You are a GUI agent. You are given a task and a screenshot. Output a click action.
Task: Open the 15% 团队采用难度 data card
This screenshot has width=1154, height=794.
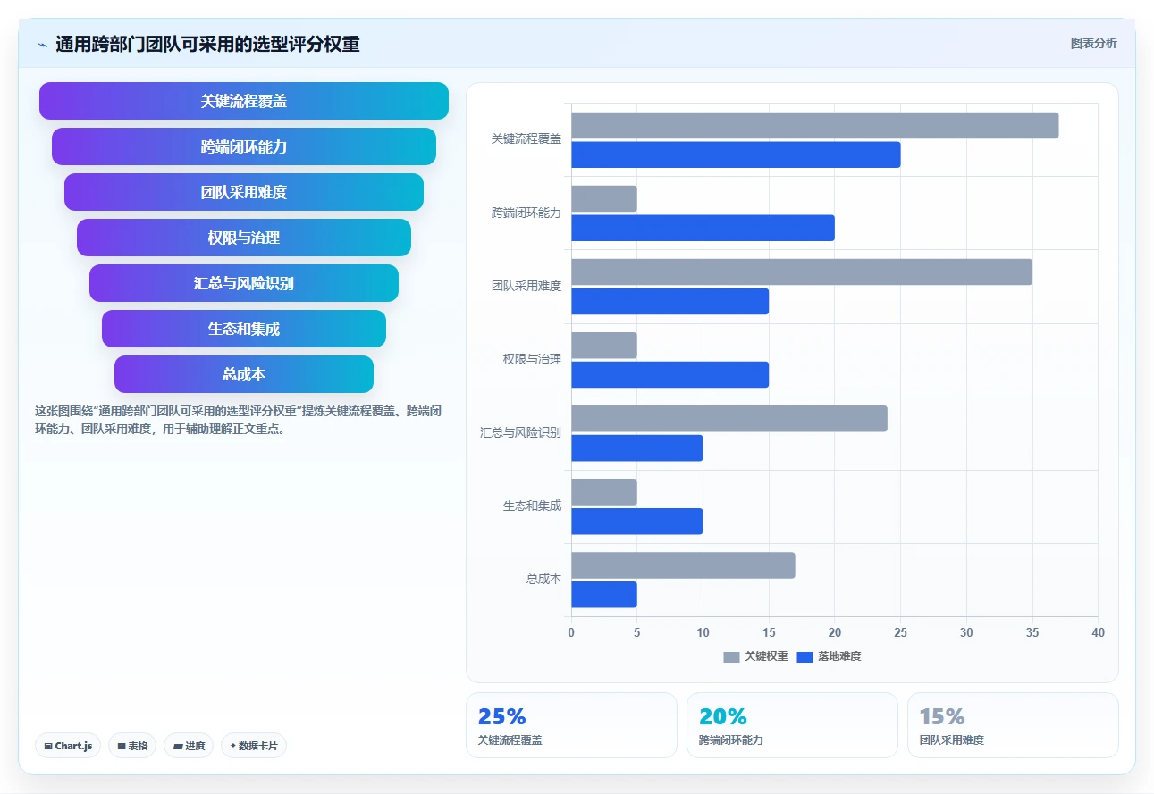(x=1013, y=725)
